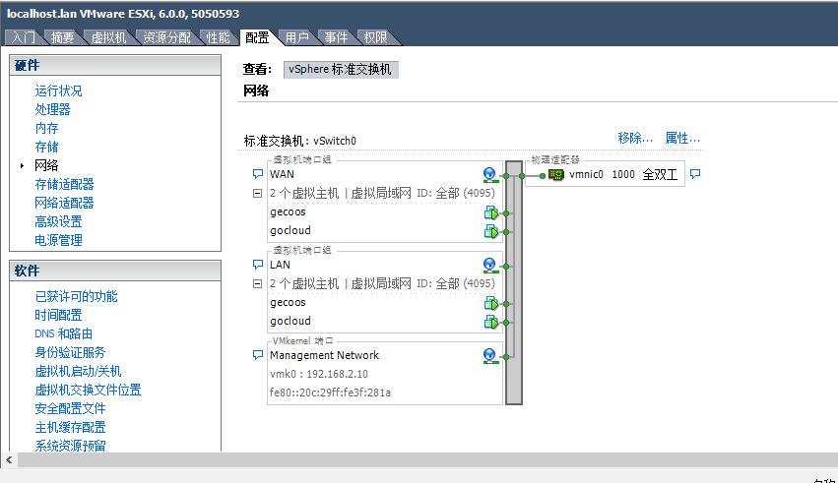The image size is (838, 483).
Task: Switch to the 权限 tab
Action: click(376, 37)
